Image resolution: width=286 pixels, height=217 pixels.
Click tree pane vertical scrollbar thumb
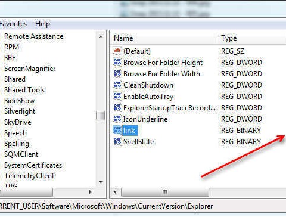click(100, 116)
